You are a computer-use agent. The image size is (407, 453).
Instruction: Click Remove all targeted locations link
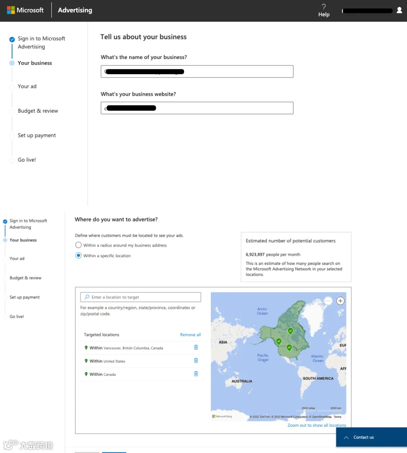[190, 335]
